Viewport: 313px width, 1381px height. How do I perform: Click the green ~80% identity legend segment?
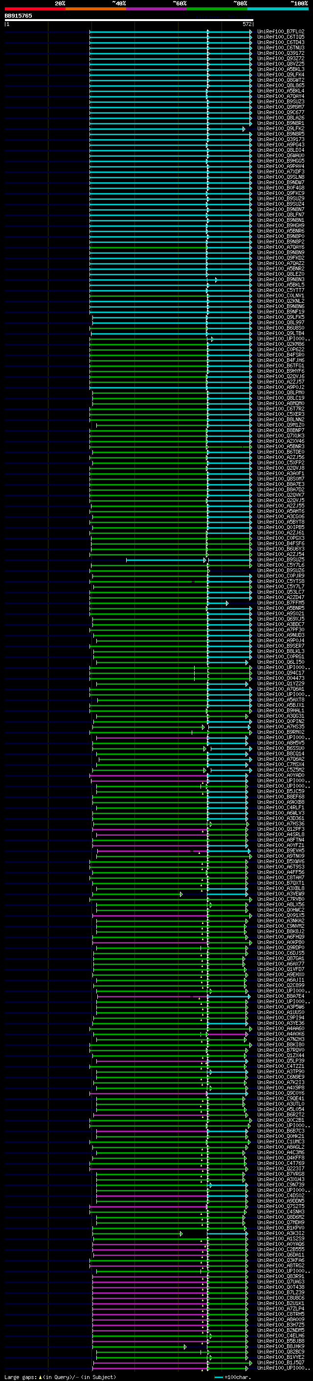click(x=217, y=9)
